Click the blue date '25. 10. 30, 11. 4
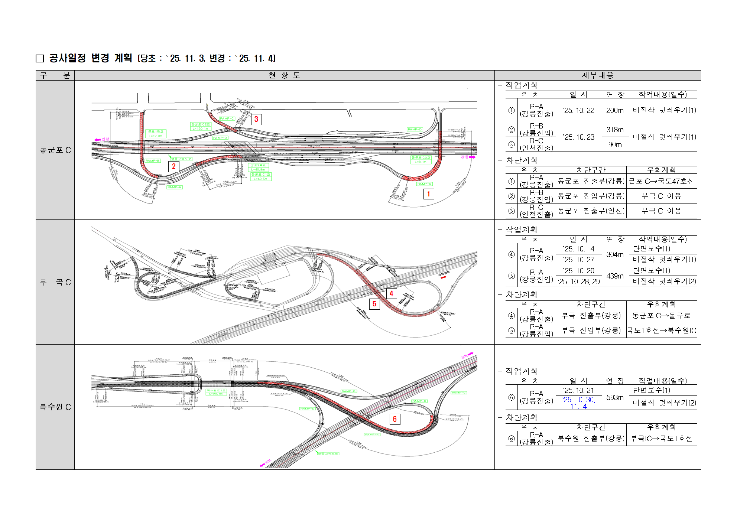Screen dimensions: 737x521 578,403
